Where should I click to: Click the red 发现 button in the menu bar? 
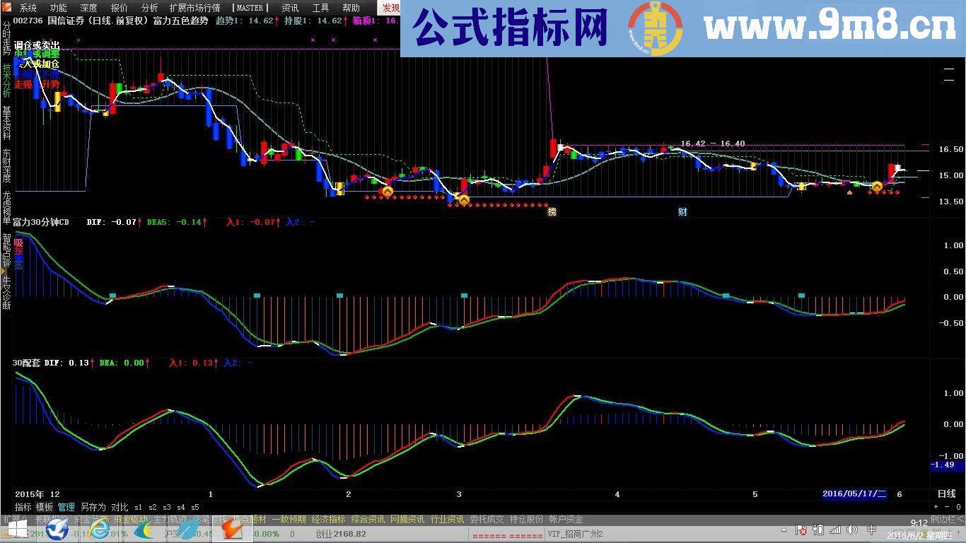coord(390,8)
